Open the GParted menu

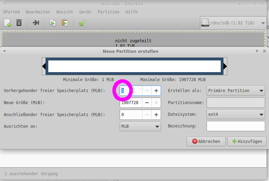[x=11, y=12]
